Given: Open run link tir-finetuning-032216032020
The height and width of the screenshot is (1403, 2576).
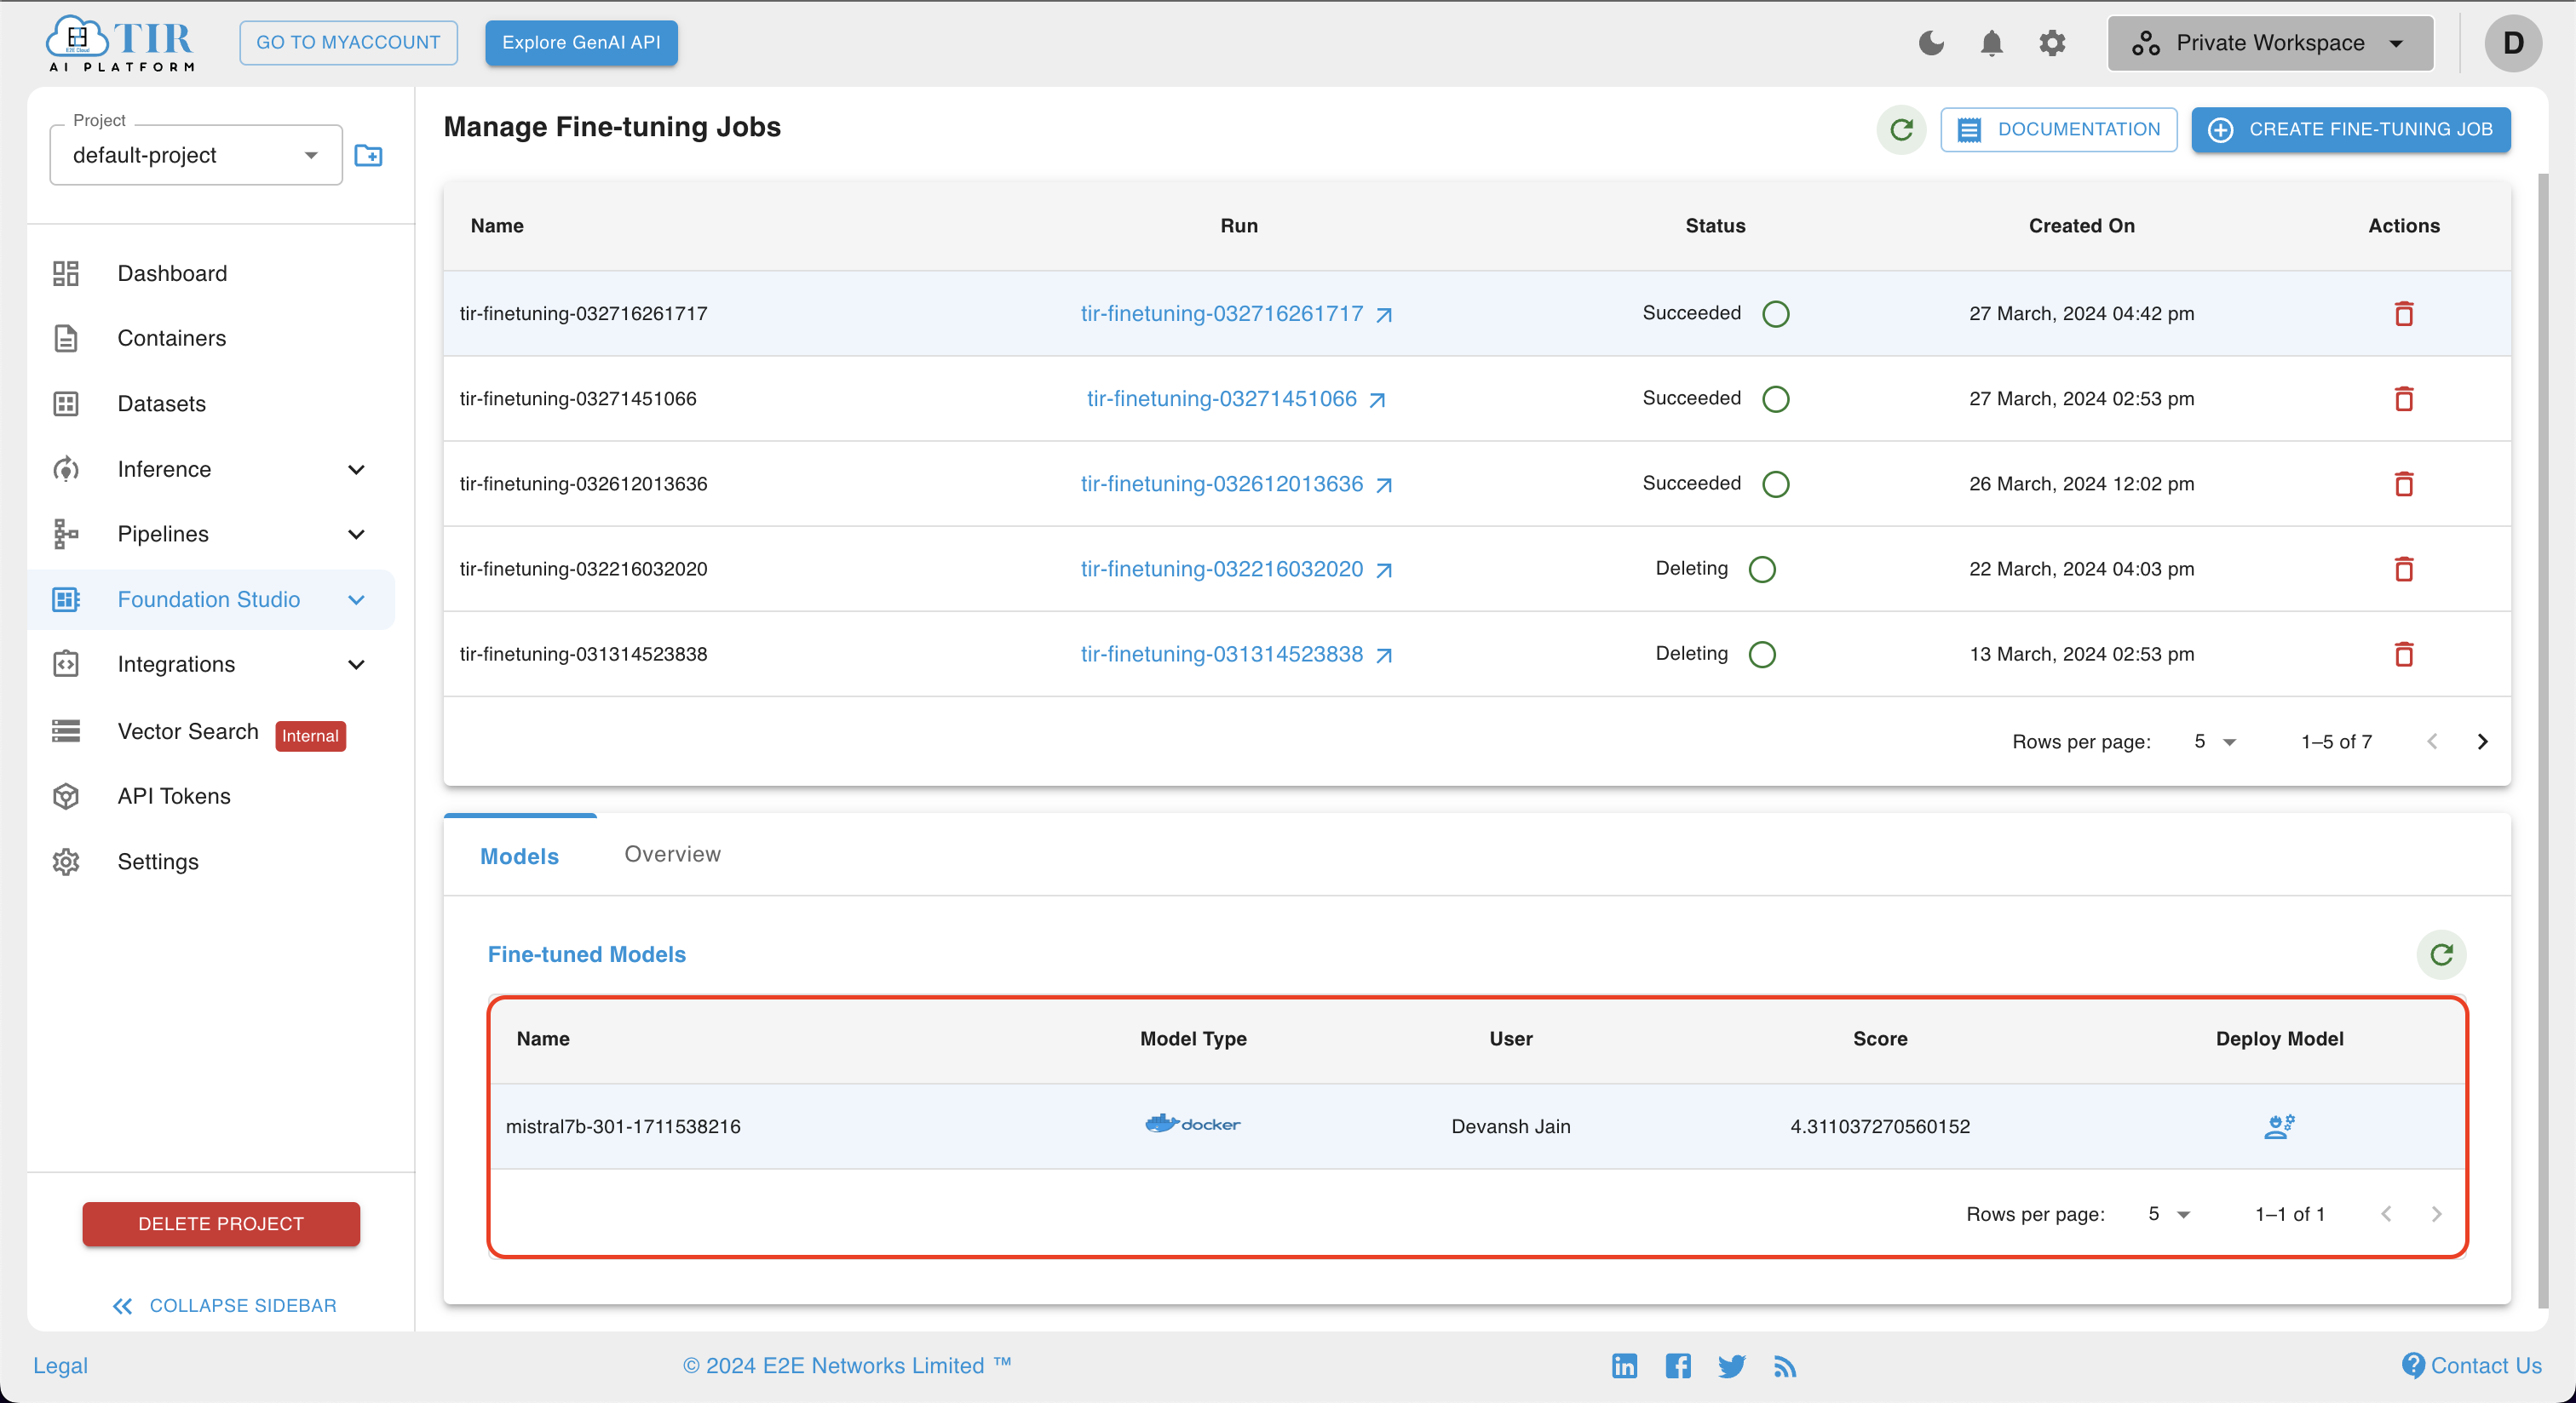Looking at the screenshot, I should point(1237,569).
